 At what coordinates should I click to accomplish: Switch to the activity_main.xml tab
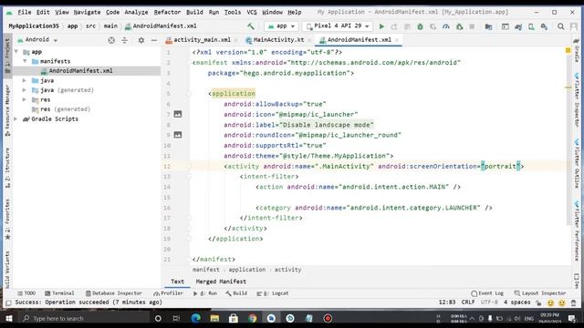(x=202, y=39)
